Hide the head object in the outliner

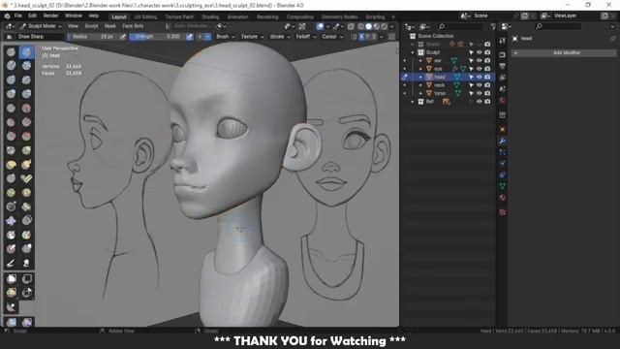pyautogui.click(x=479, y=77)
